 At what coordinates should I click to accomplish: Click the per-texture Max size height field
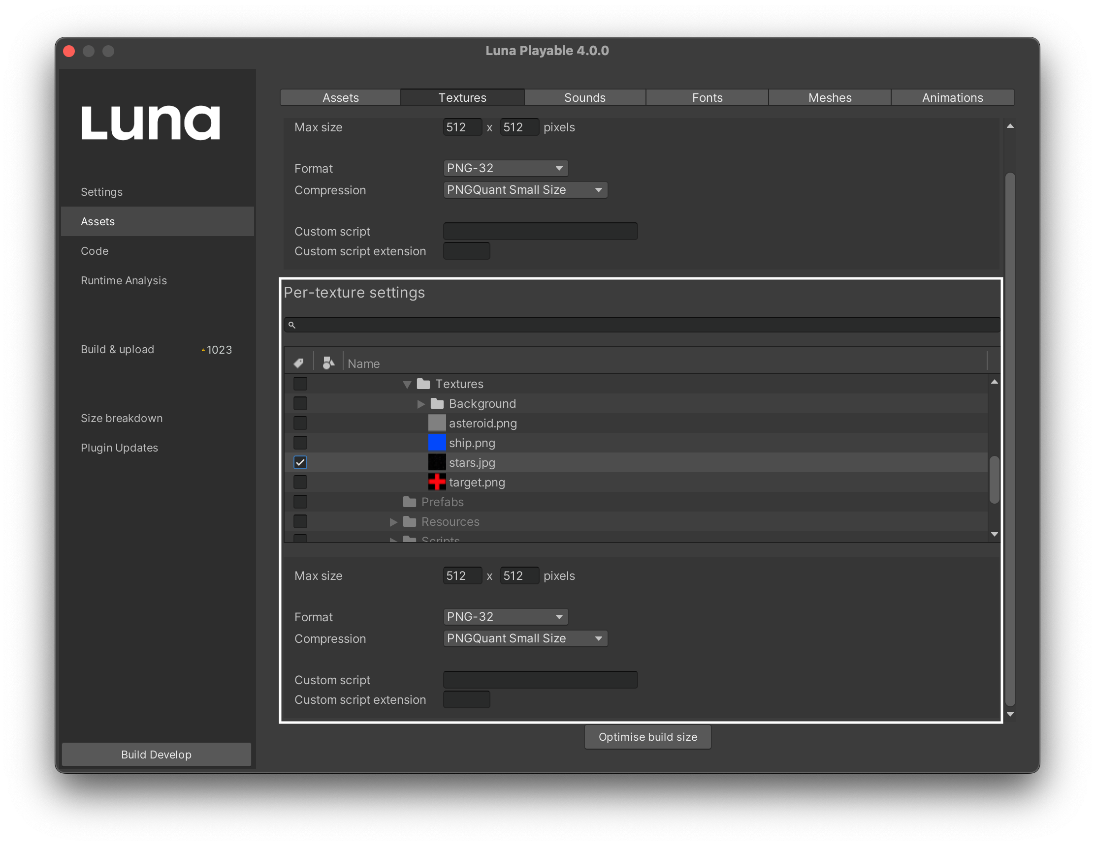click(519, 576)
